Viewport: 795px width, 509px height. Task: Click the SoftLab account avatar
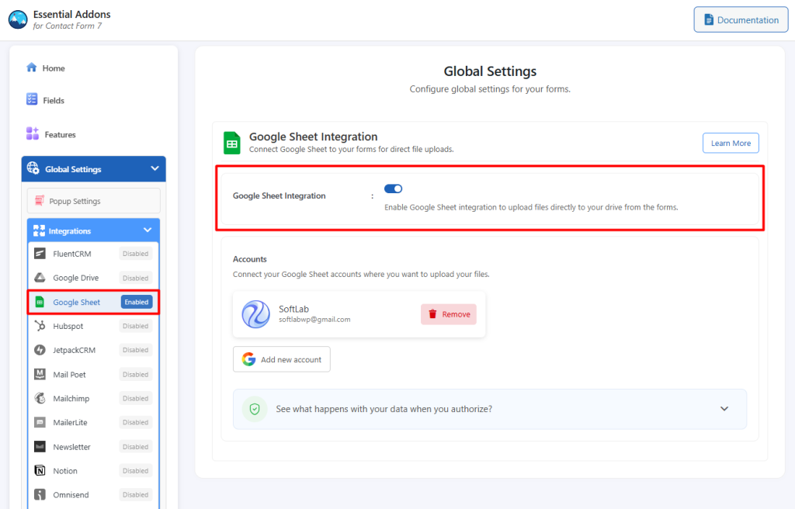point(255,313)
